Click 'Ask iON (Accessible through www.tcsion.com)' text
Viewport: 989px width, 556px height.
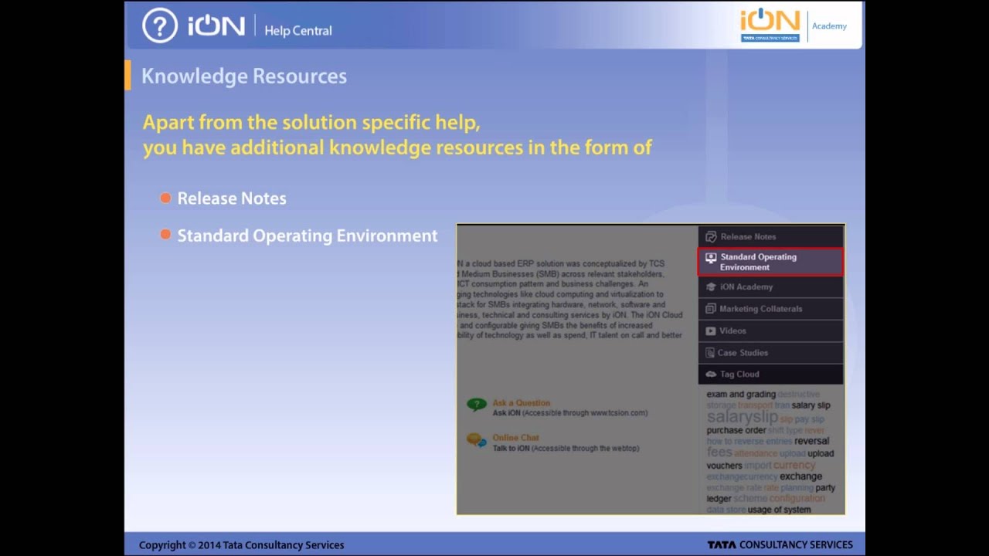pos(570,413)
